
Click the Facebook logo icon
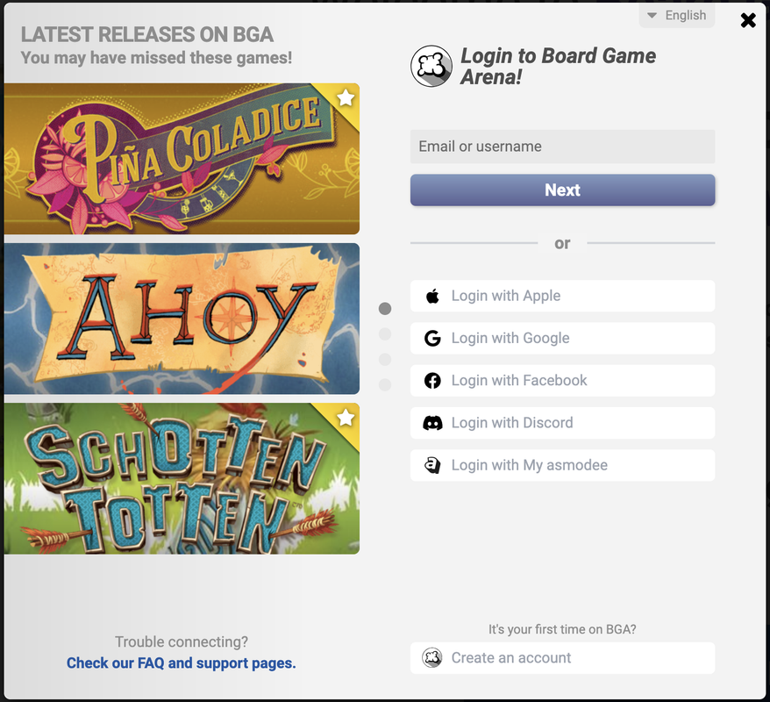click(x=432, y=381)
